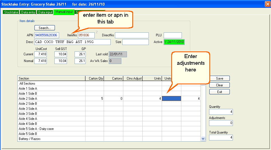This screenshot has width=271, height=150.
Task: Select the Battery / Razors row
Action: click(109, 139)
